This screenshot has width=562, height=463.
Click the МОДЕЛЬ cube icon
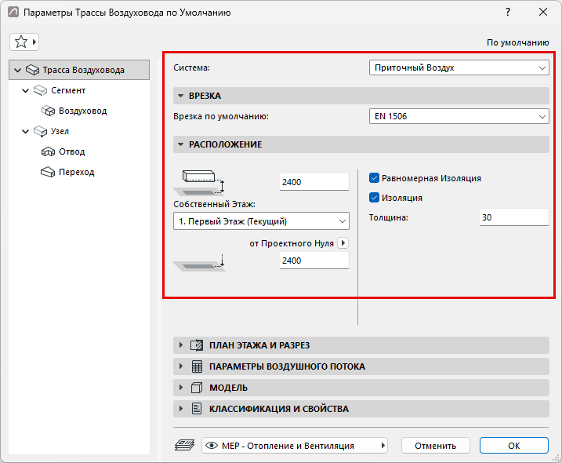tap(197, 388)
